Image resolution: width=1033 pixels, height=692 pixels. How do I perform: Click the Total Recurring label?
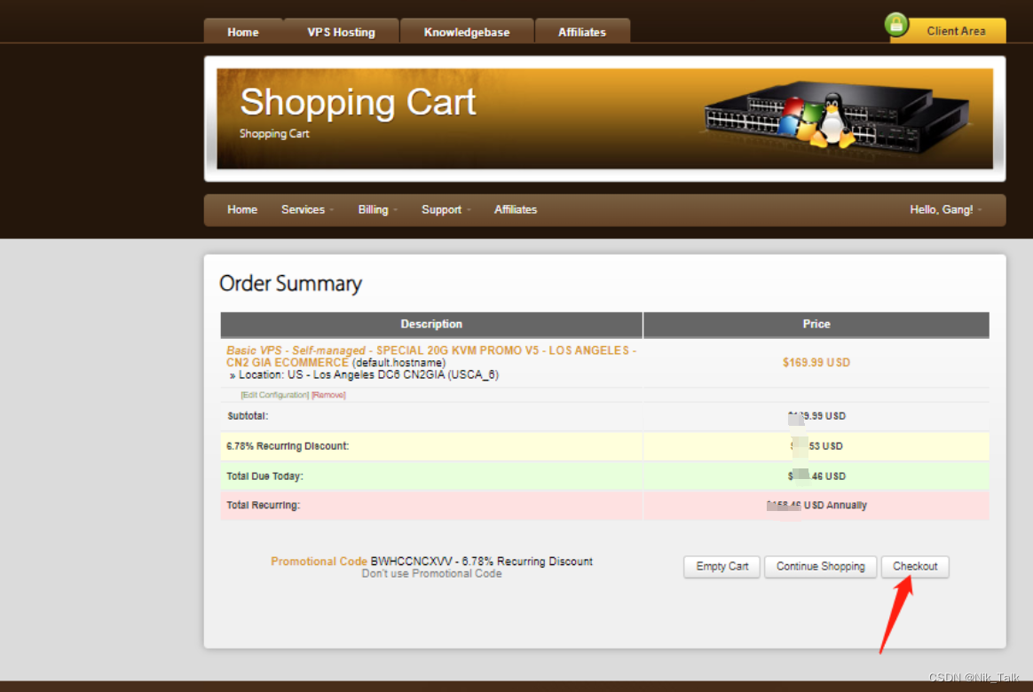point(263,505)
